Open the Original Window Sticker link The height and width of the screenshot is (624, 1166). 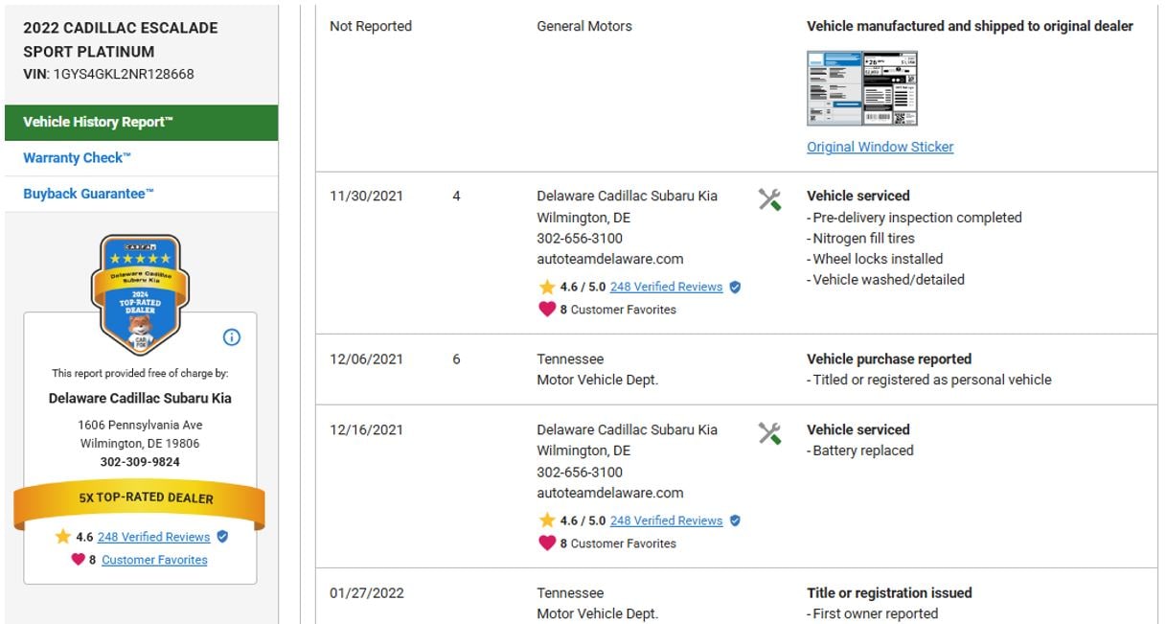(x=880, y=147)
